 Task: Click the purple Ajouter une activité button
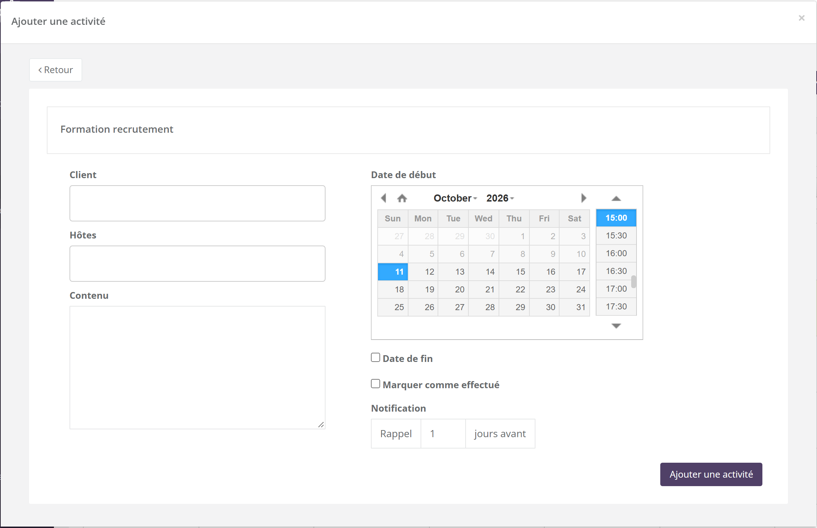pos(711,474)
